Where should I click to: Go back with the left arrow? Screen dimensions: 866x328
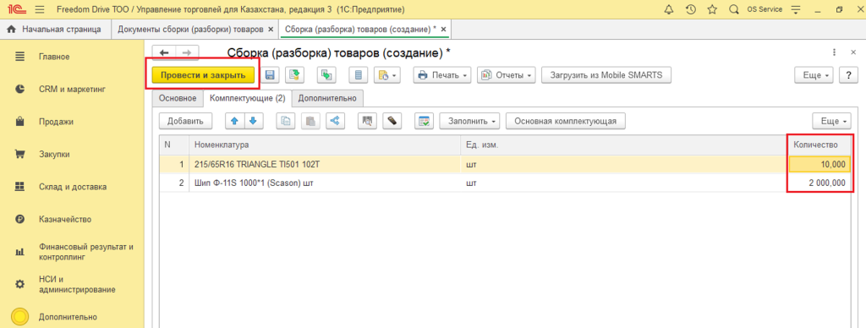click(x=164, y=52)
